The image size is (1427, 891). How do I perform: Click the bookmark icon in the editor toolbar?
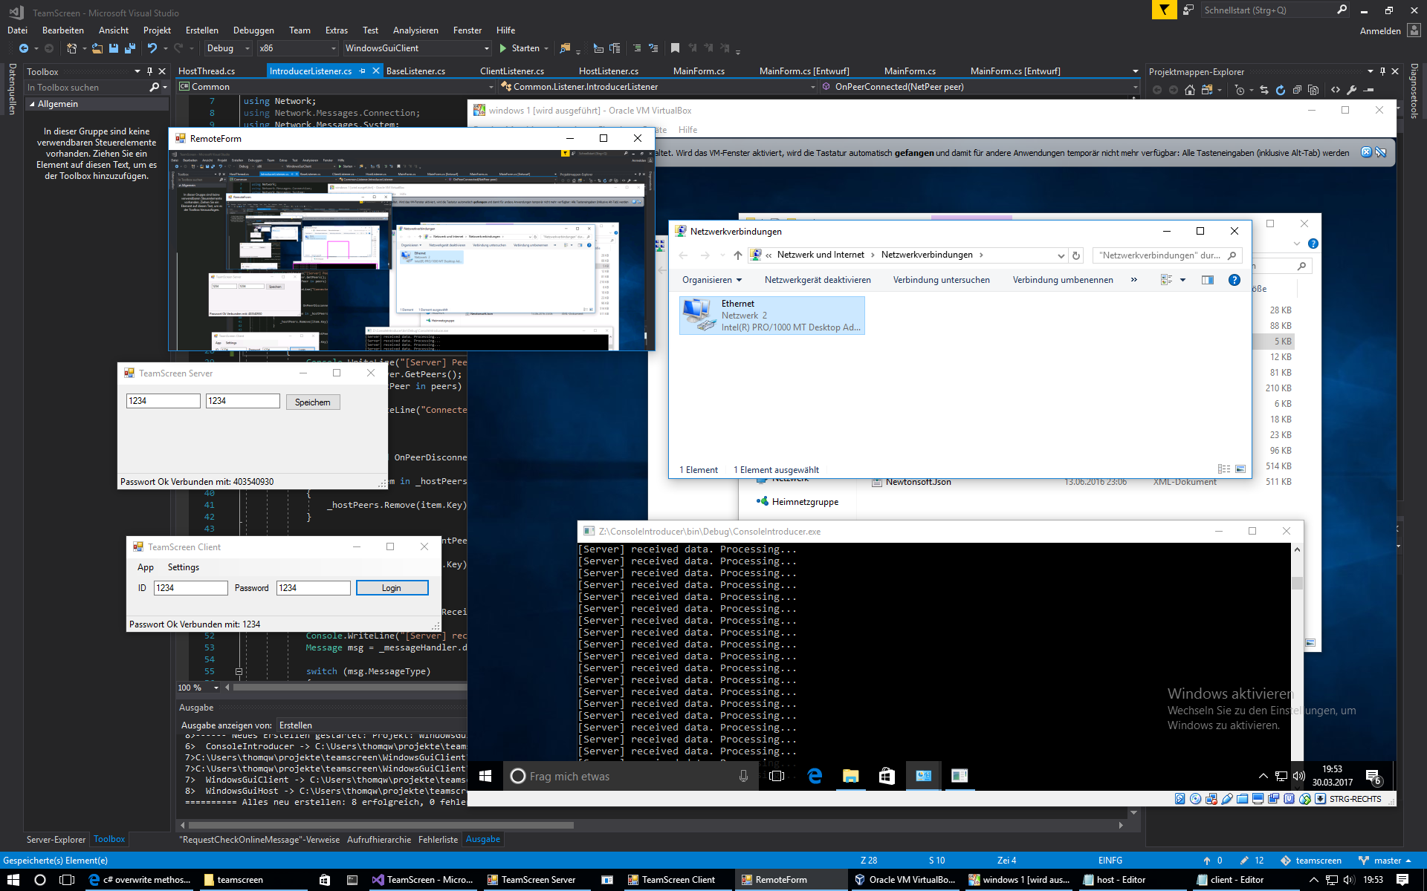click(x=675, y=48)
